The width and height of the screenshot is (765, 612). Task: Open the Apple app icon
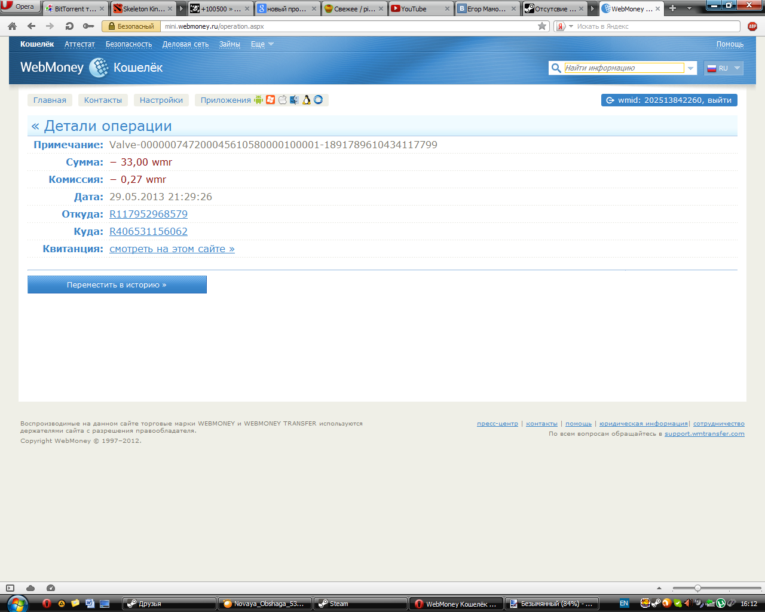[x=283, y=100]
